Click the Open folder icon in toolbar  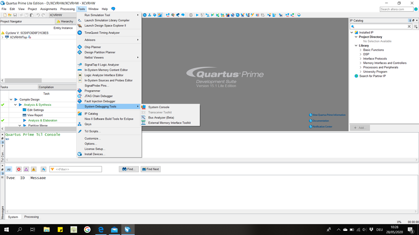click(x=10, y=15)
